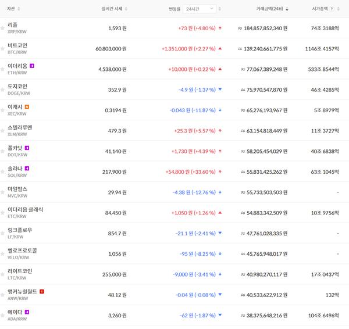Screen dimensions: 349x329
Task: Click the red warning badge beside 앵커뉴럴월드
Action: point(42,291)
